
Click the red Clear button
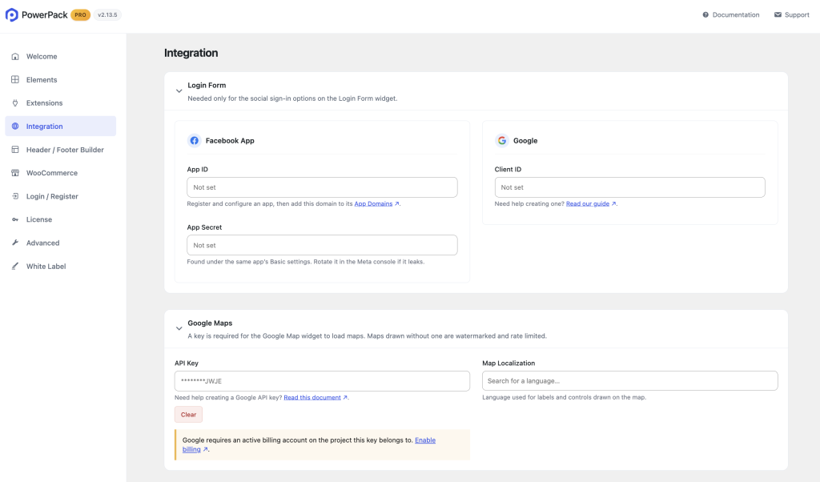(188, 415)
